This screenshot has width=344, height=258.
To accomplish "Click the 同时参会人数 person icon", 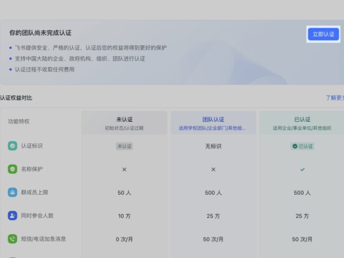I will pos(13,216).
